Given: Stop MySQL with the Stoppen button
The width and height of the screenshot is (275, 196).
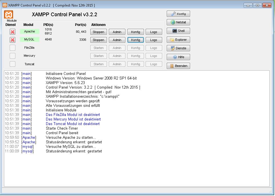Looking at the screenshot, I should (99, 40).
